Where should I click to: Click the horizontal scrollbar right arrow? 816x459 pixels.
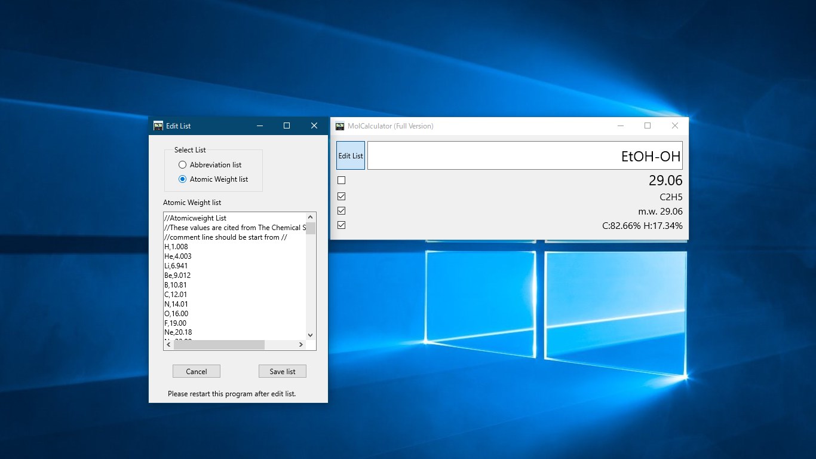[x=301, y=345]
